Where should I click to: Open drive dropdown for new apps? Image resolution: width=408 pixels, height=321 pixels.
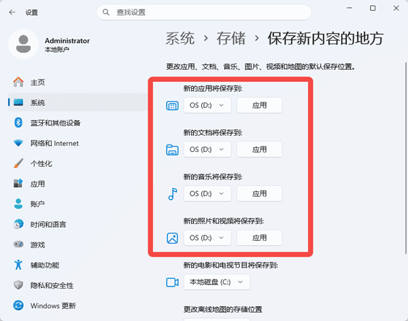pos(207,105)
